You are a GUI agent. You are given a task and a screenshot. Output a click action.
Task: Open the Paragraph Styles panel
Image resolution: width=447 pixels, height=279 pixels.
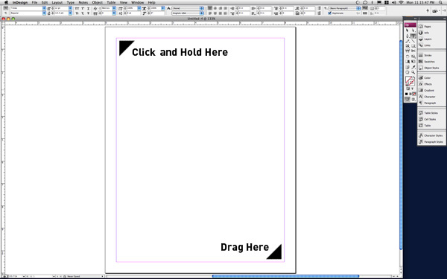431,142
